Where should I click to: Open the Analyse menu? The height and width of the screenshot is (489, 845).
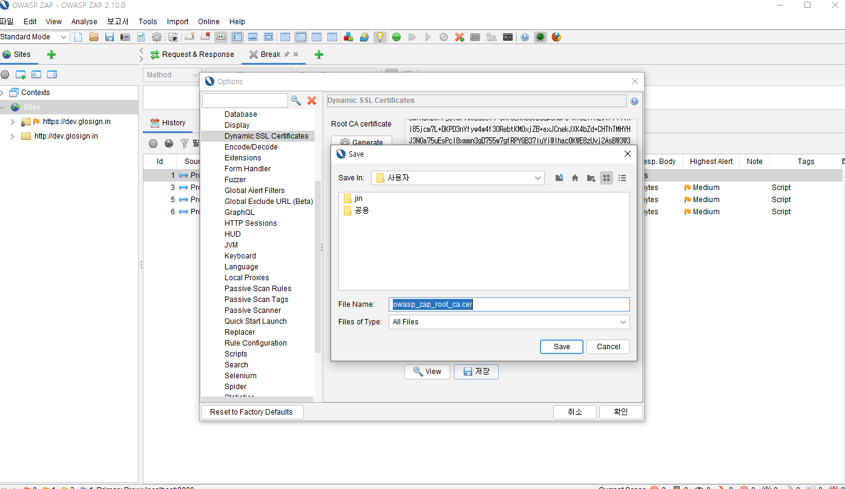pos(84,21)
